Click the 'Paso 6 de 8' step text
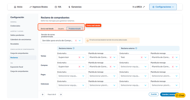The image size is (190, 100). [x=52, y=95]
